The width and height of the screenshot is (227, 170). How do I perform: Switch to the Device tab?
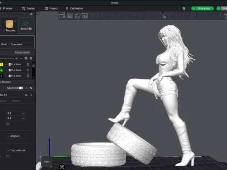(x=28, y=8)
